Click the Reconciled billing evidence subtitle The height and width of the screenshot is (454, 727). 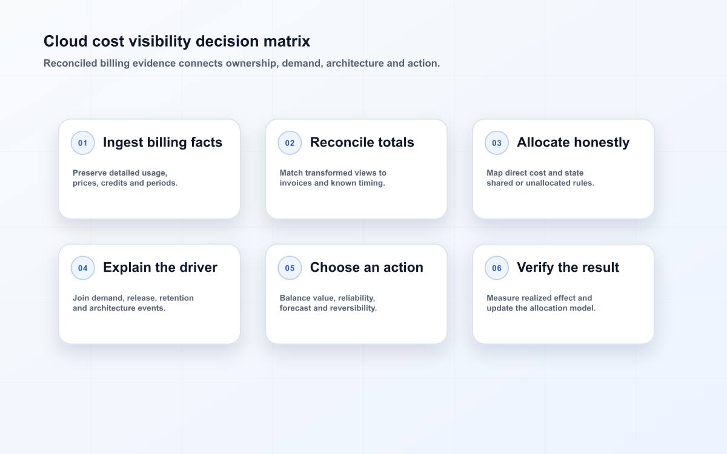pyautogui.click(x=242, y=63)
